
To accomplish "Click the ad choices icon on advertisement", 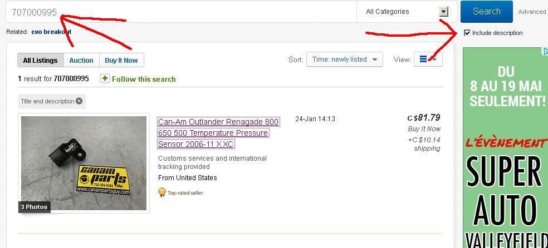I will (x=545, y=51).
